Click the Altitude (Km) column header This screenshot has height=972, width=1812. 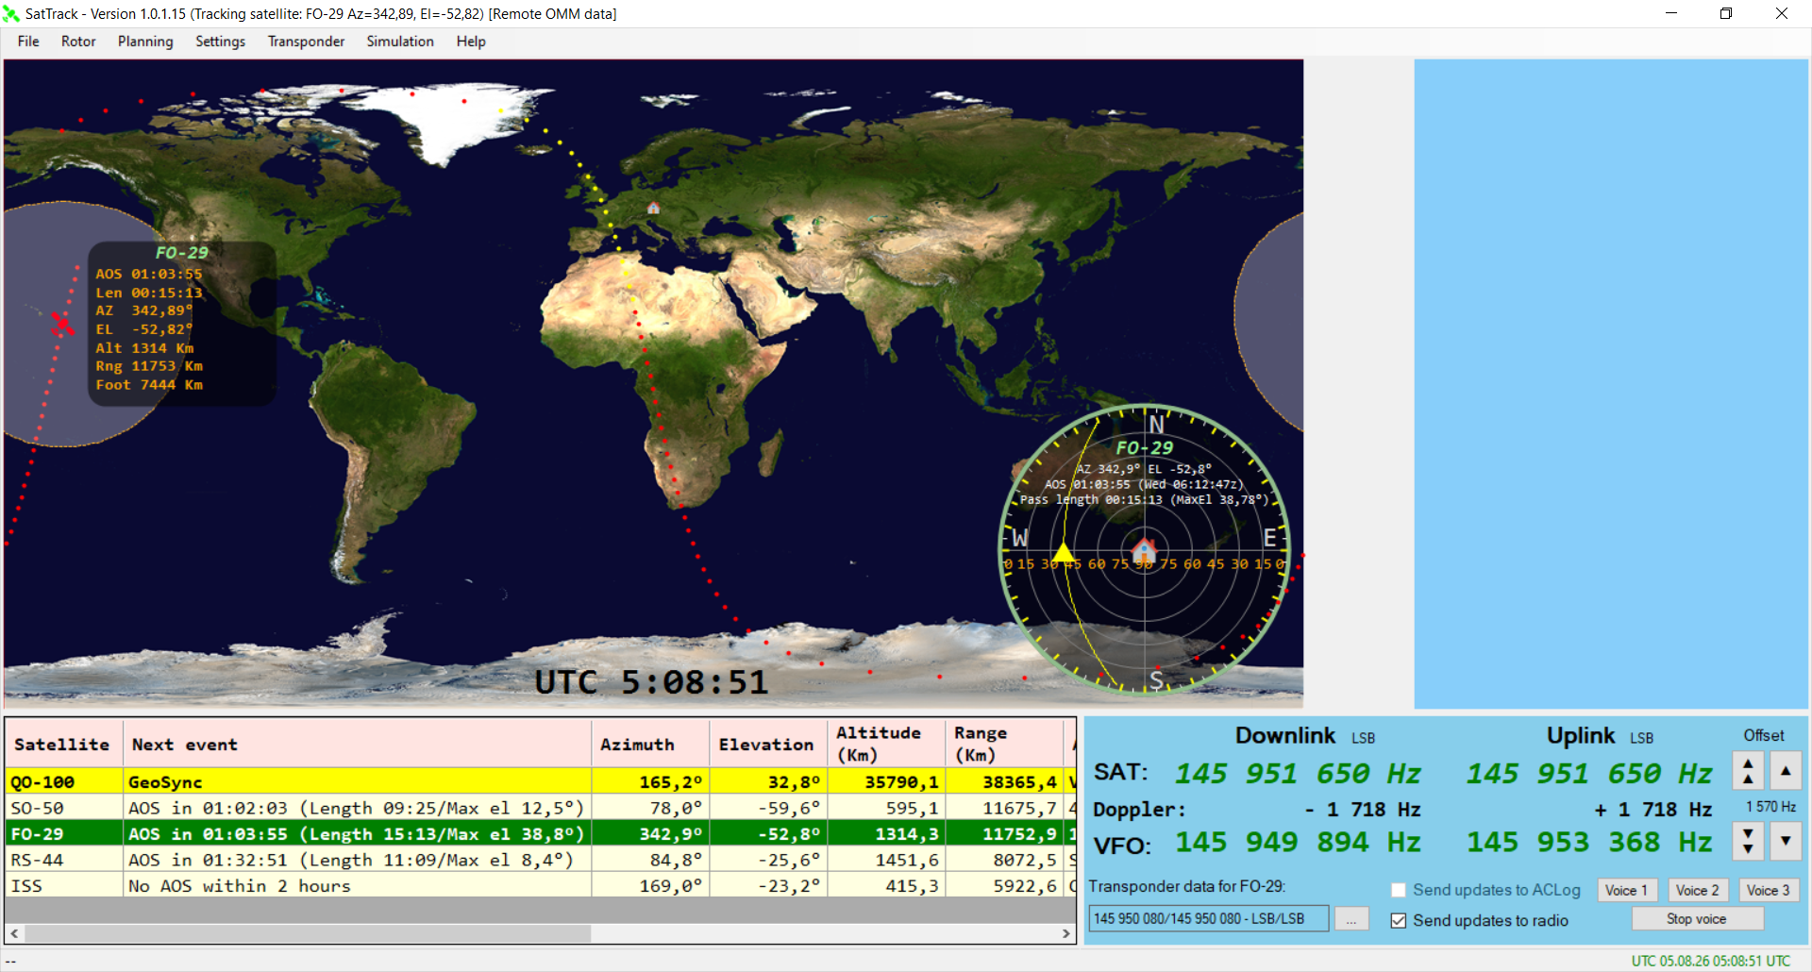click(886, 744)
